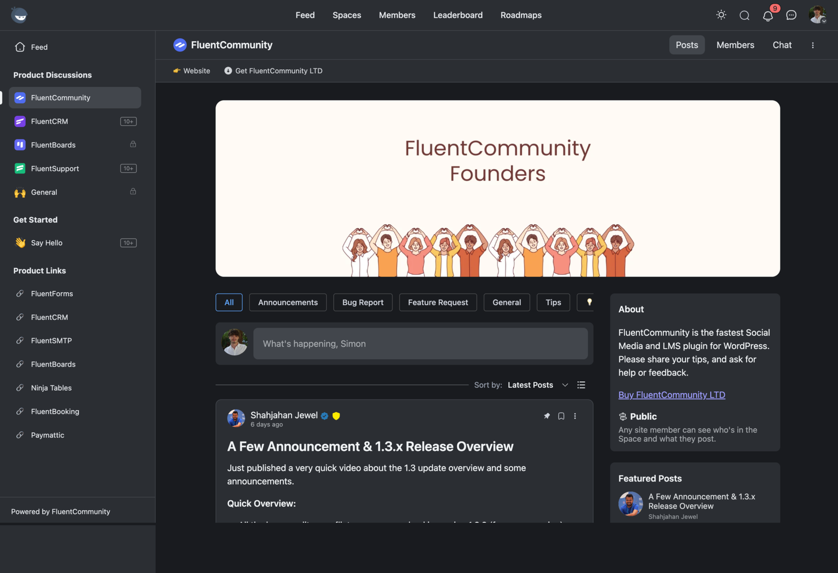Open Shahjahan Jewel's profile name

pyautogui.click(x=284, y=415)
